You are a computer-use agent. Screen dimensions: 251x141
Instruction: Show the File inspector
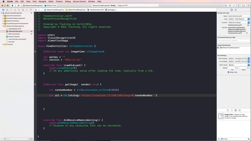click(x=232, y=10)
